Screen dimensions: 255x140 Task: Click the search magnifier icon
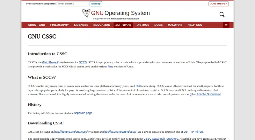pos(222,14)
